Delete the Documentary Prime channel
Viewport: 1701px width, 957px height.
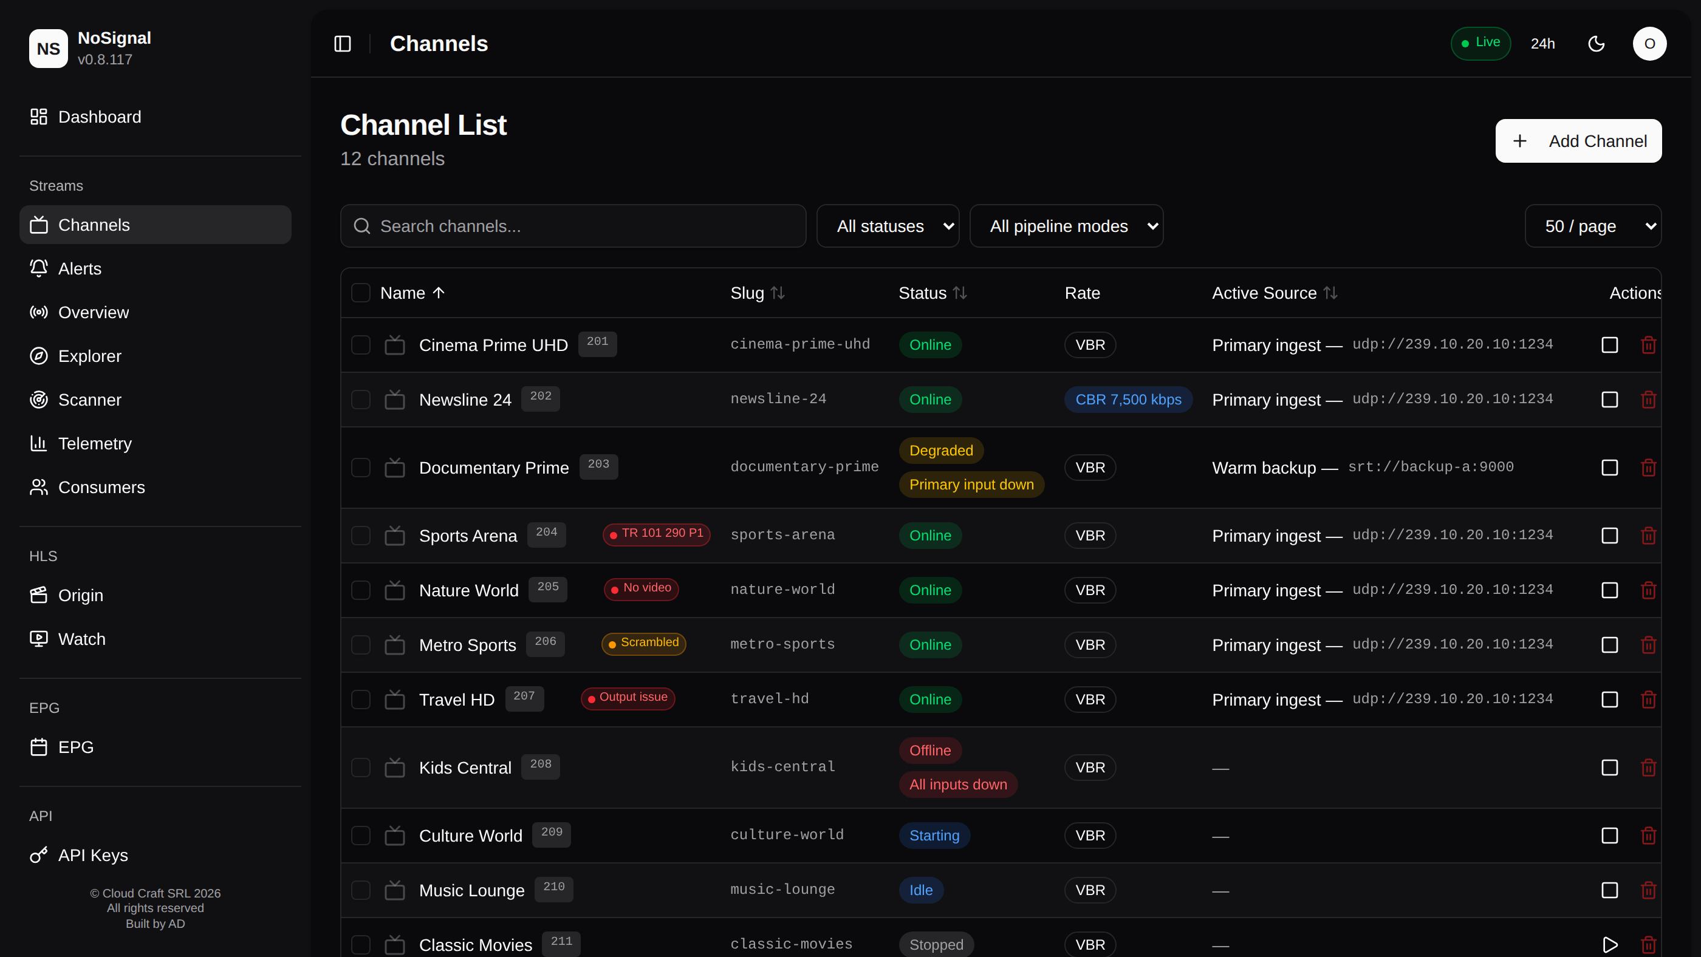tap(1648, 468)
